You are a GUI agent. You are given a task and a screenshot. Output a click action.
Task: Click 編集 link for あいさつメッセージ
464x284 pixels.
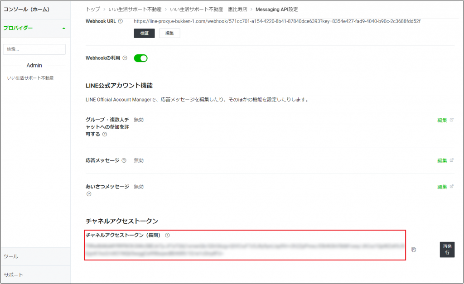click(442, 187)
